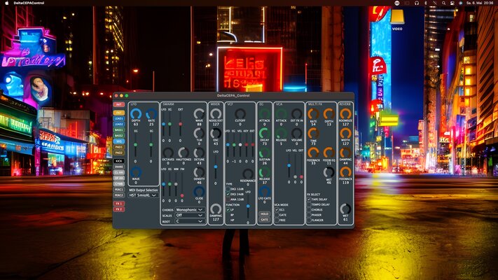498x280 pixels.
Task: Open Spotlight search in menu bar
Action: click(443, 3)
